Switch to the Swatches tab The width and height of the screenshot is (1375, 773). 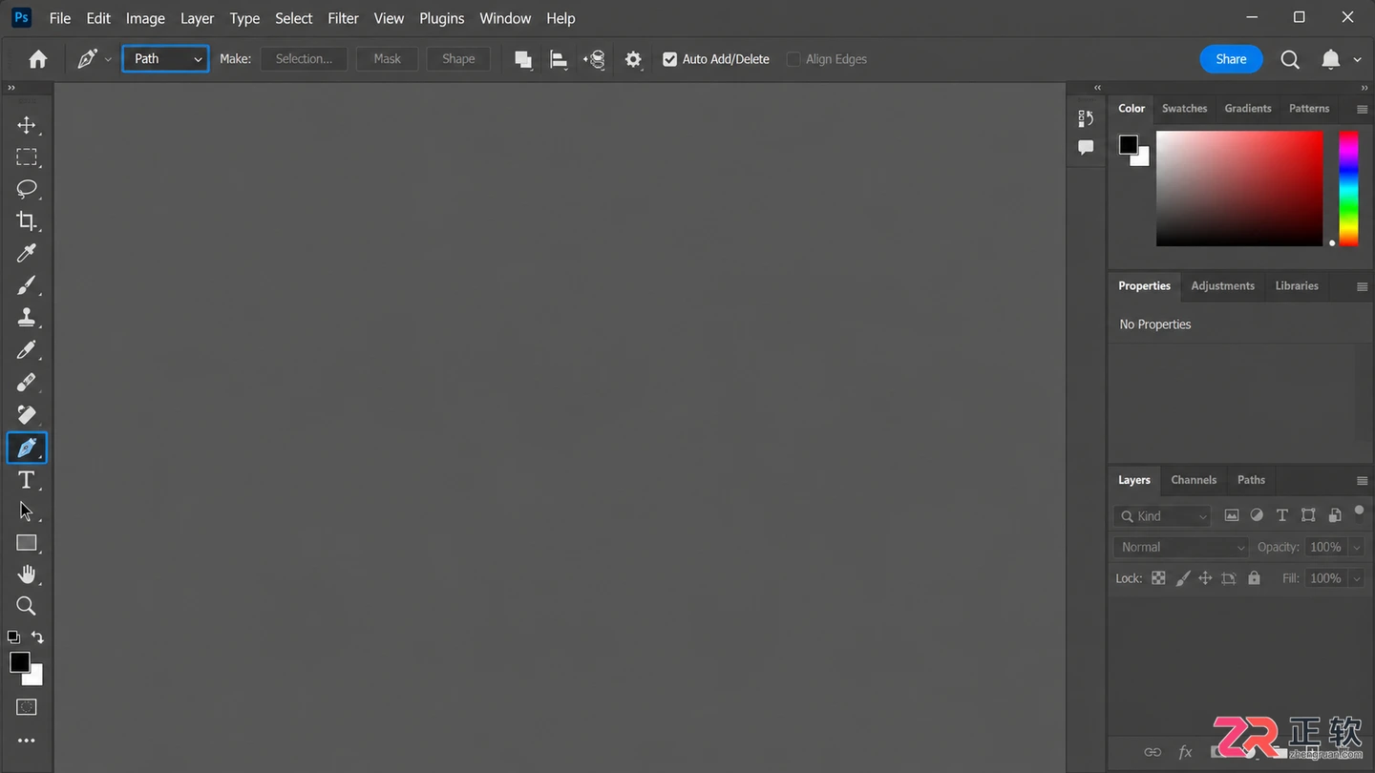coord(1184,109)
